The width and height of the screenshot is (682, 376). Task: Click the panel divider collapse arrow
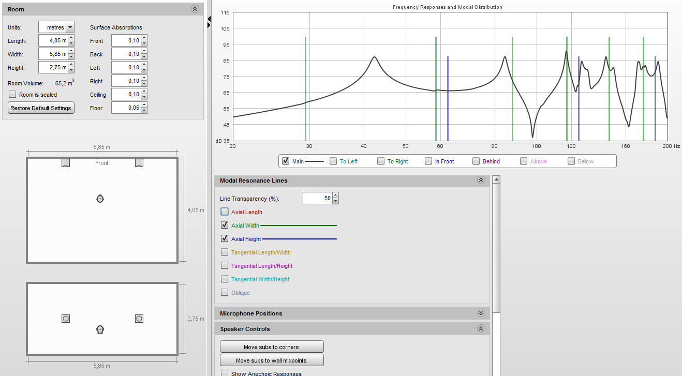(209, 19)
